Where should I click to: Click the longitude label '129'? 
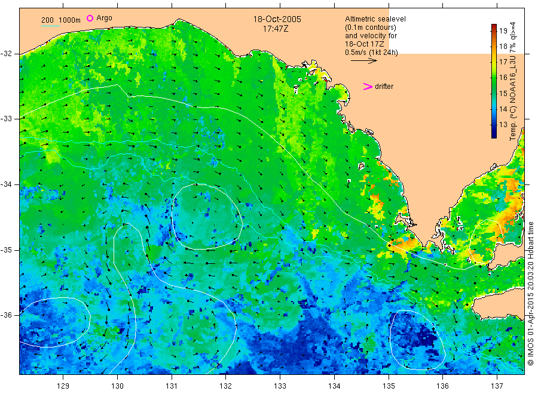63,386
